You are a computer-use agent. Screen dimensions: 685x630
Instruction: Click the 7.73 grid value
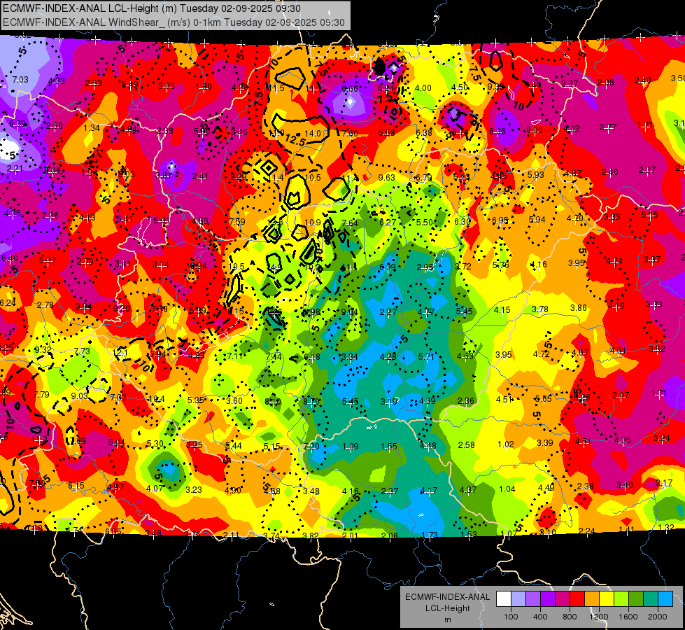click(82, 351)
